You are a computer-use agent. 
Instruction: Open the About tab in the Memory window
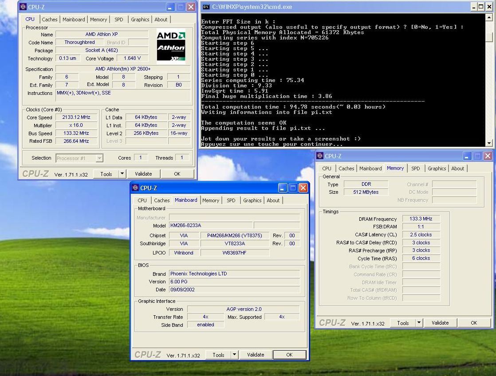458,168
